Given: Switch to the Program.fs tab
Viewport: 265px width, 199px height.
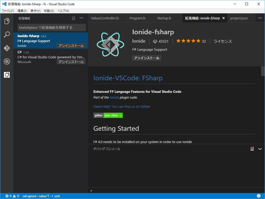Looking at the screenshot, I should (x=137, y=18).
